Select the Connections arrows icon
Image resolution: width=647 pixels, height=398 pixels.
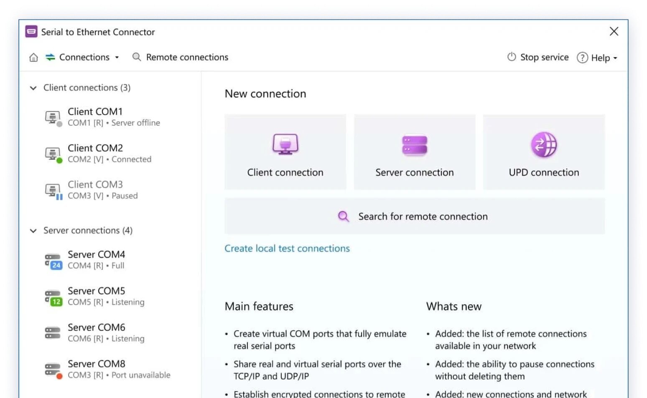tap(50, 57)
